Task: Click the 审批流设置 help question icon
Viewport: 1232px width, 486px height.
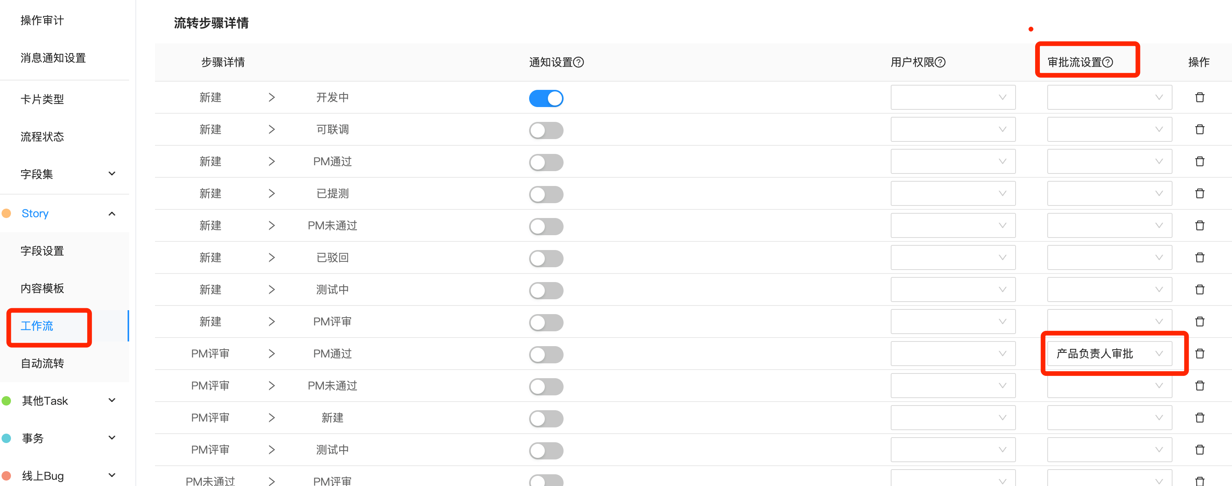Action: [1107, 63]
